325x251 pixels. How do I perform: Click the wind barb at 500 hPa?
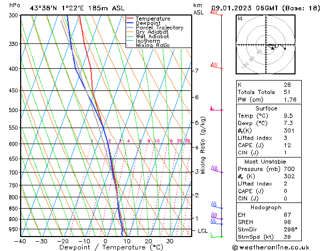pyautogui.click(x=214, y=109)
